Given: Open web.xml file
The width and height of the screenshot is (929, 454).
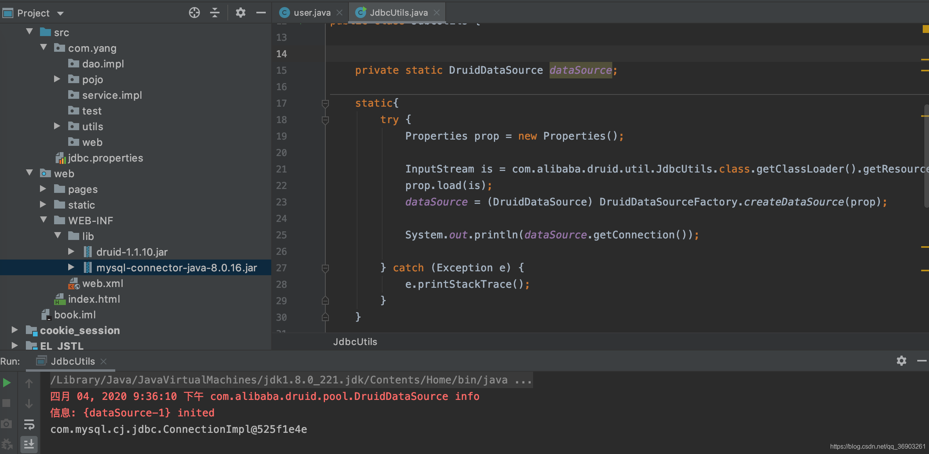Looking at the screenshot, I should coord(103,283).
